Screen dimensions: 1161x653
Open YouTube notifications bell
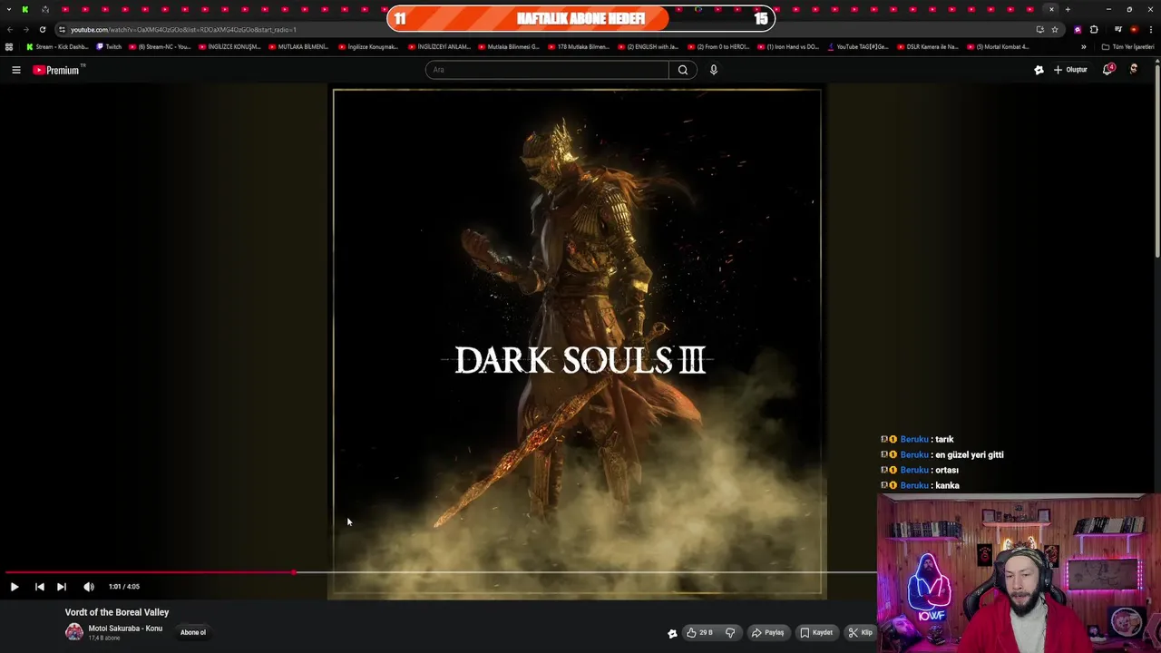1107,70
